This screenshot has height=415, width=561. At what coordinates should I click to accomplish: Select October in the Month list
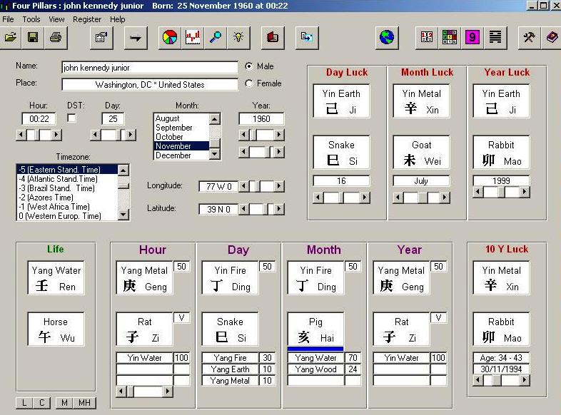tap(181, 137)
